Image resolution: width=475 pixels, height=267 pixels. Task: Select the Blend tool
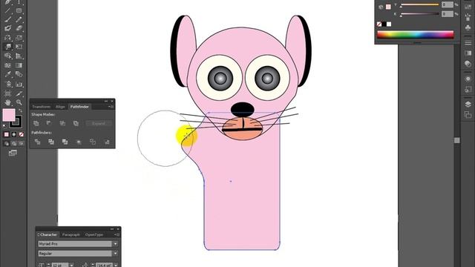tap(19, 74)
